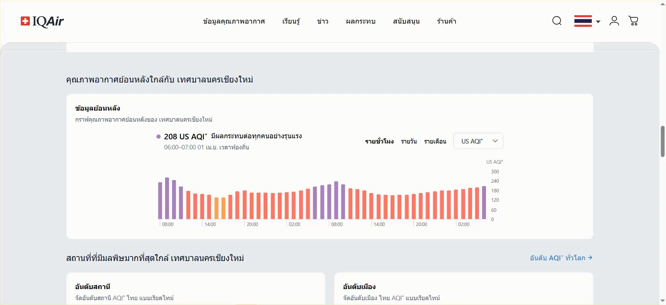Go to ข่าว news page

(x=323, y=21)
